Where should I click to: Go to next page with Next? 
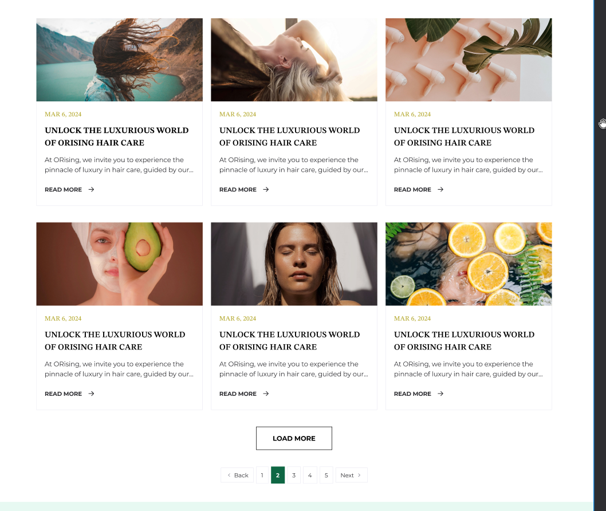point(351,475)
